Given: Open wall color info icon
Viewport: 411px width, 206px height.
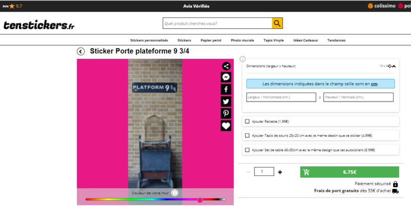Looking at the screenshot, I should [174, 193].
